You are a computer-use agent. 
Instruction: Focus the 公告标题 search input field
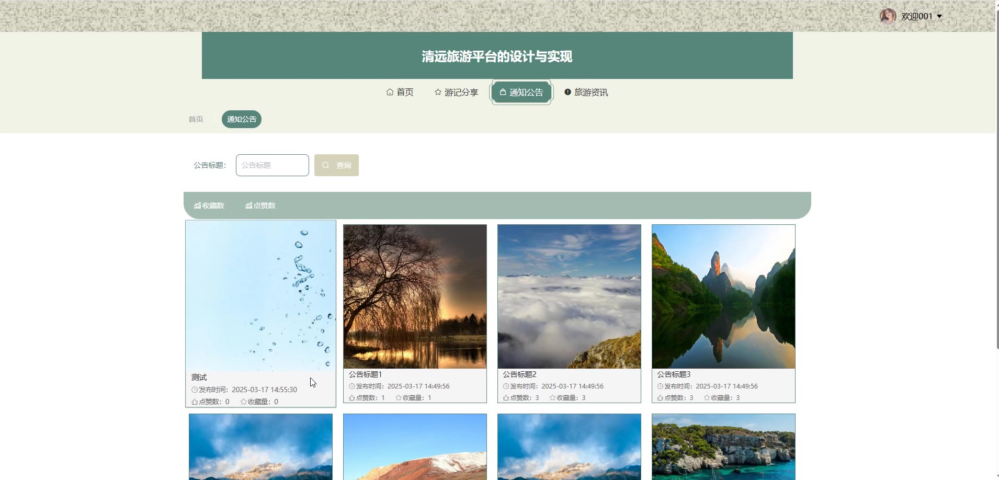point(273,165)
